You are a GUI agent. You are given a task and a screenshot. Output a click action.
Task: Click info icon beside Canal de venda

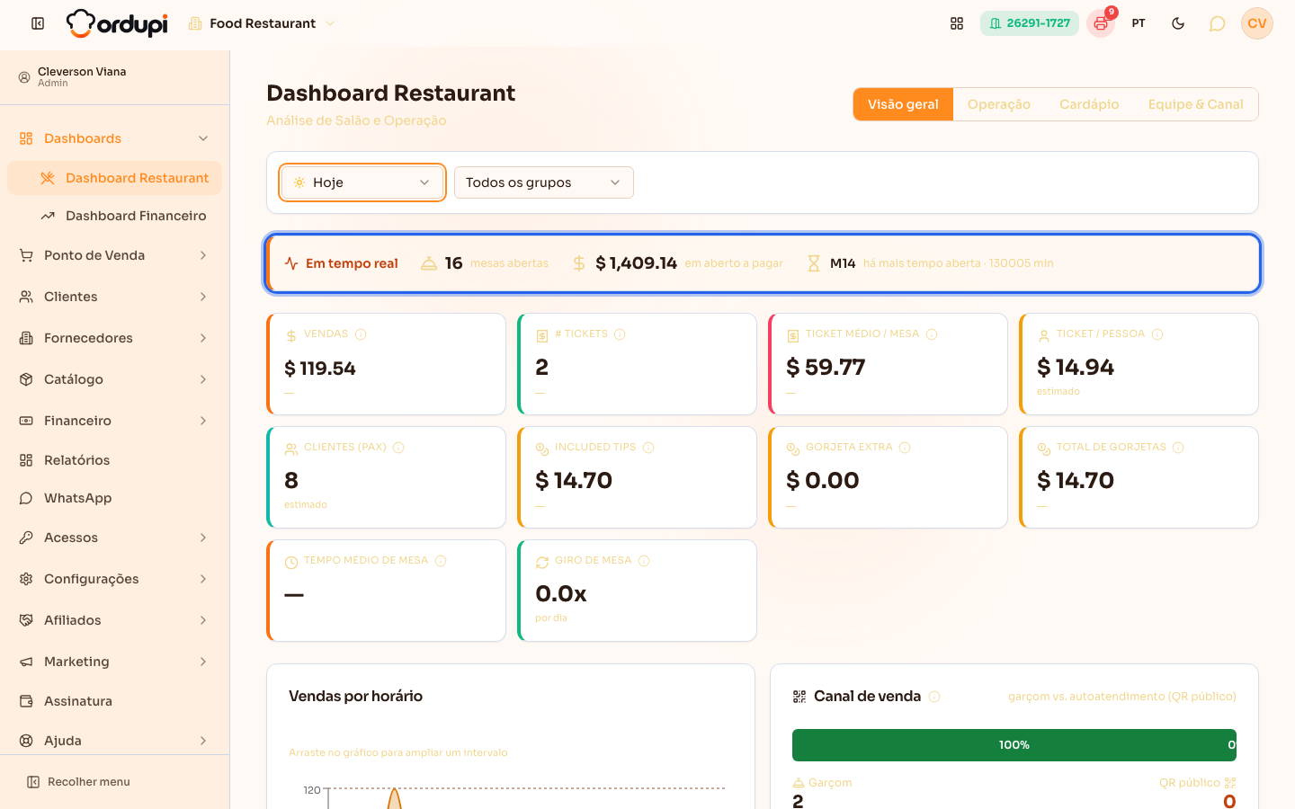934,697
